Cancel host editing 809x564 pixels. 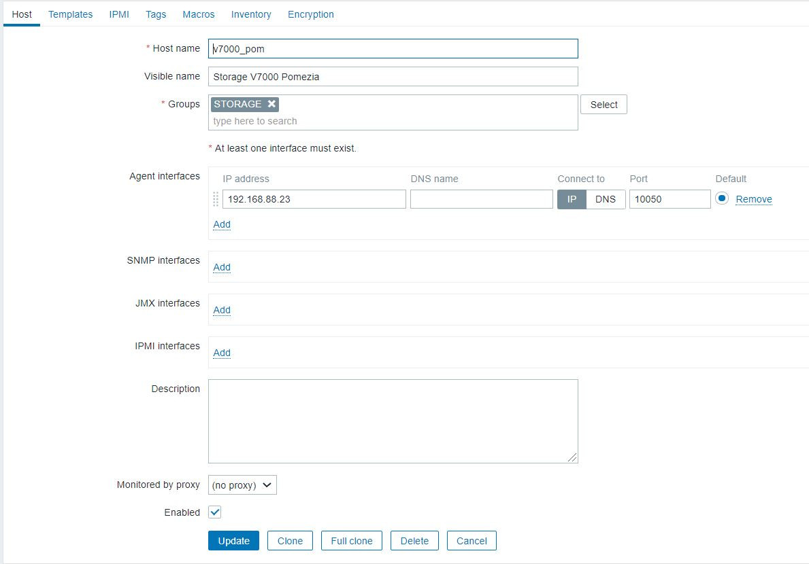click(472, 541)
